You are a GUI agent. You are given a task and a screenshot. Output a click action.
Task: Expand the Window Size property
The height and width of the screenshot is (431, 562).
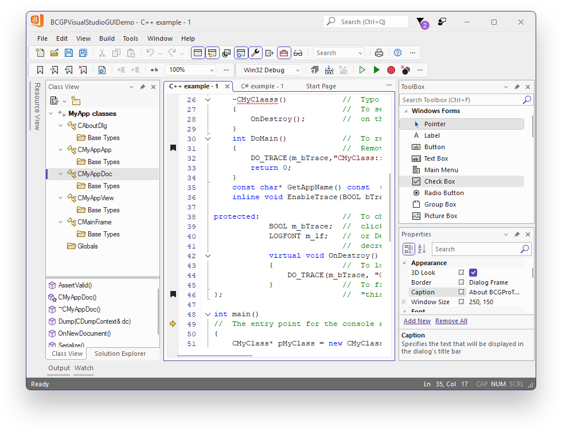tap(405, 301)
